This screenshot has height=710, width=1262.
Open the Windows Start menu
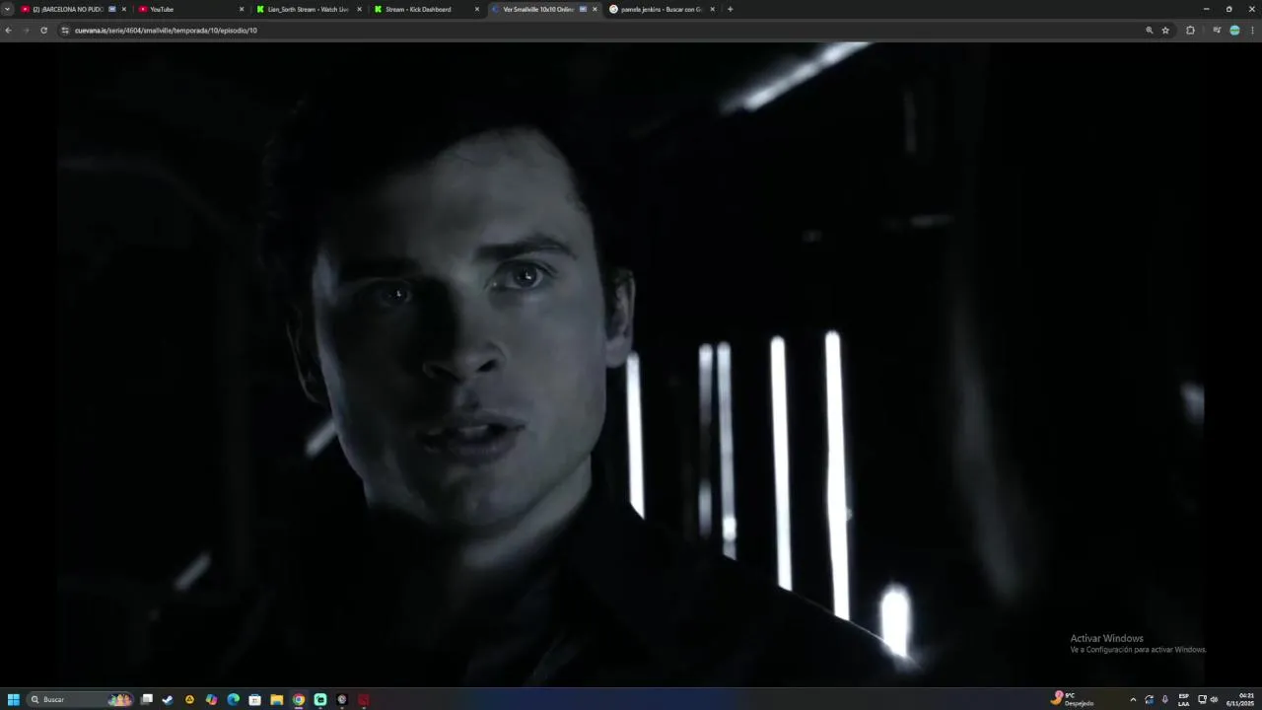(x=14, y=699)
